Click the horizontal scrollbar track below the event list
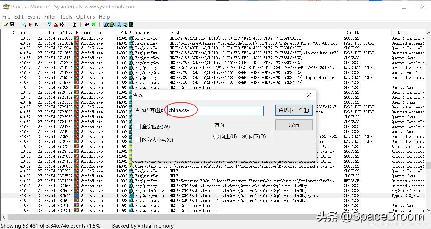The image size is (431, 229). click(213, 217)
